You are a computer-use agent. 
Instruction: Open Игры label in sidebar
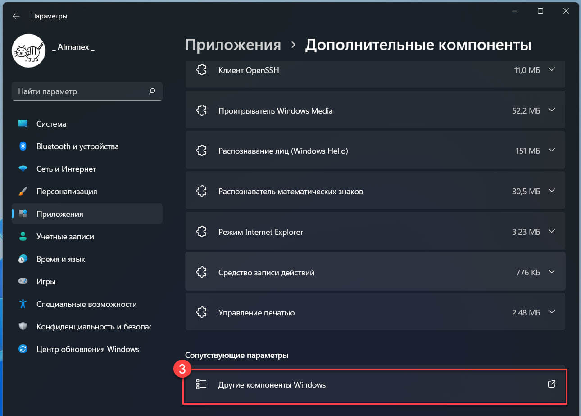click(x=46, y=282)
